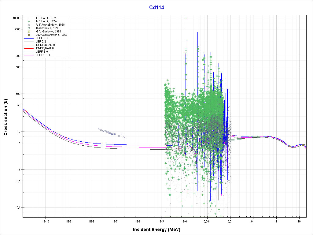Viewport: 313px width, 235px height.
Task: Click the V.P.Vertebniy cross marker icon
Action: [29, 25]
